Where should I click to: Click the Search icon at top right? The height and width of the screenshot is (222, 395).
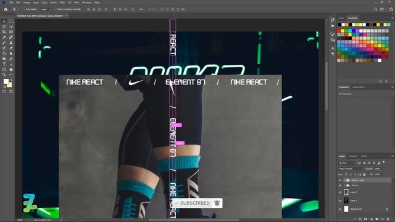[x=376, y=9]
